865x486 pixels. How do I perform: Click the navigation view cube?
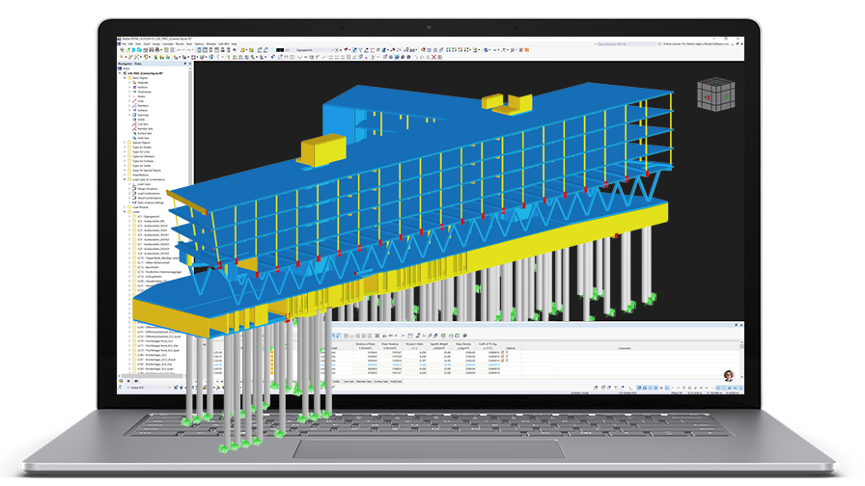click(x=716, y=94)
